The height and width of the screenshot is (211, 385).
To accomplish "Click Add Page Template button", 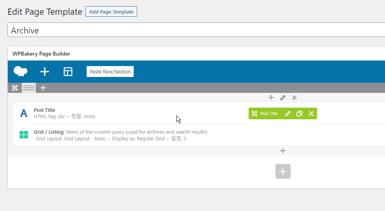I will (x=111, y=12).
